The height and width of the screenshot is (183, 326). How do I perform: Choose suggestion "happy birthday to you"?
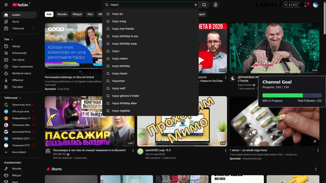click(151, 36)
